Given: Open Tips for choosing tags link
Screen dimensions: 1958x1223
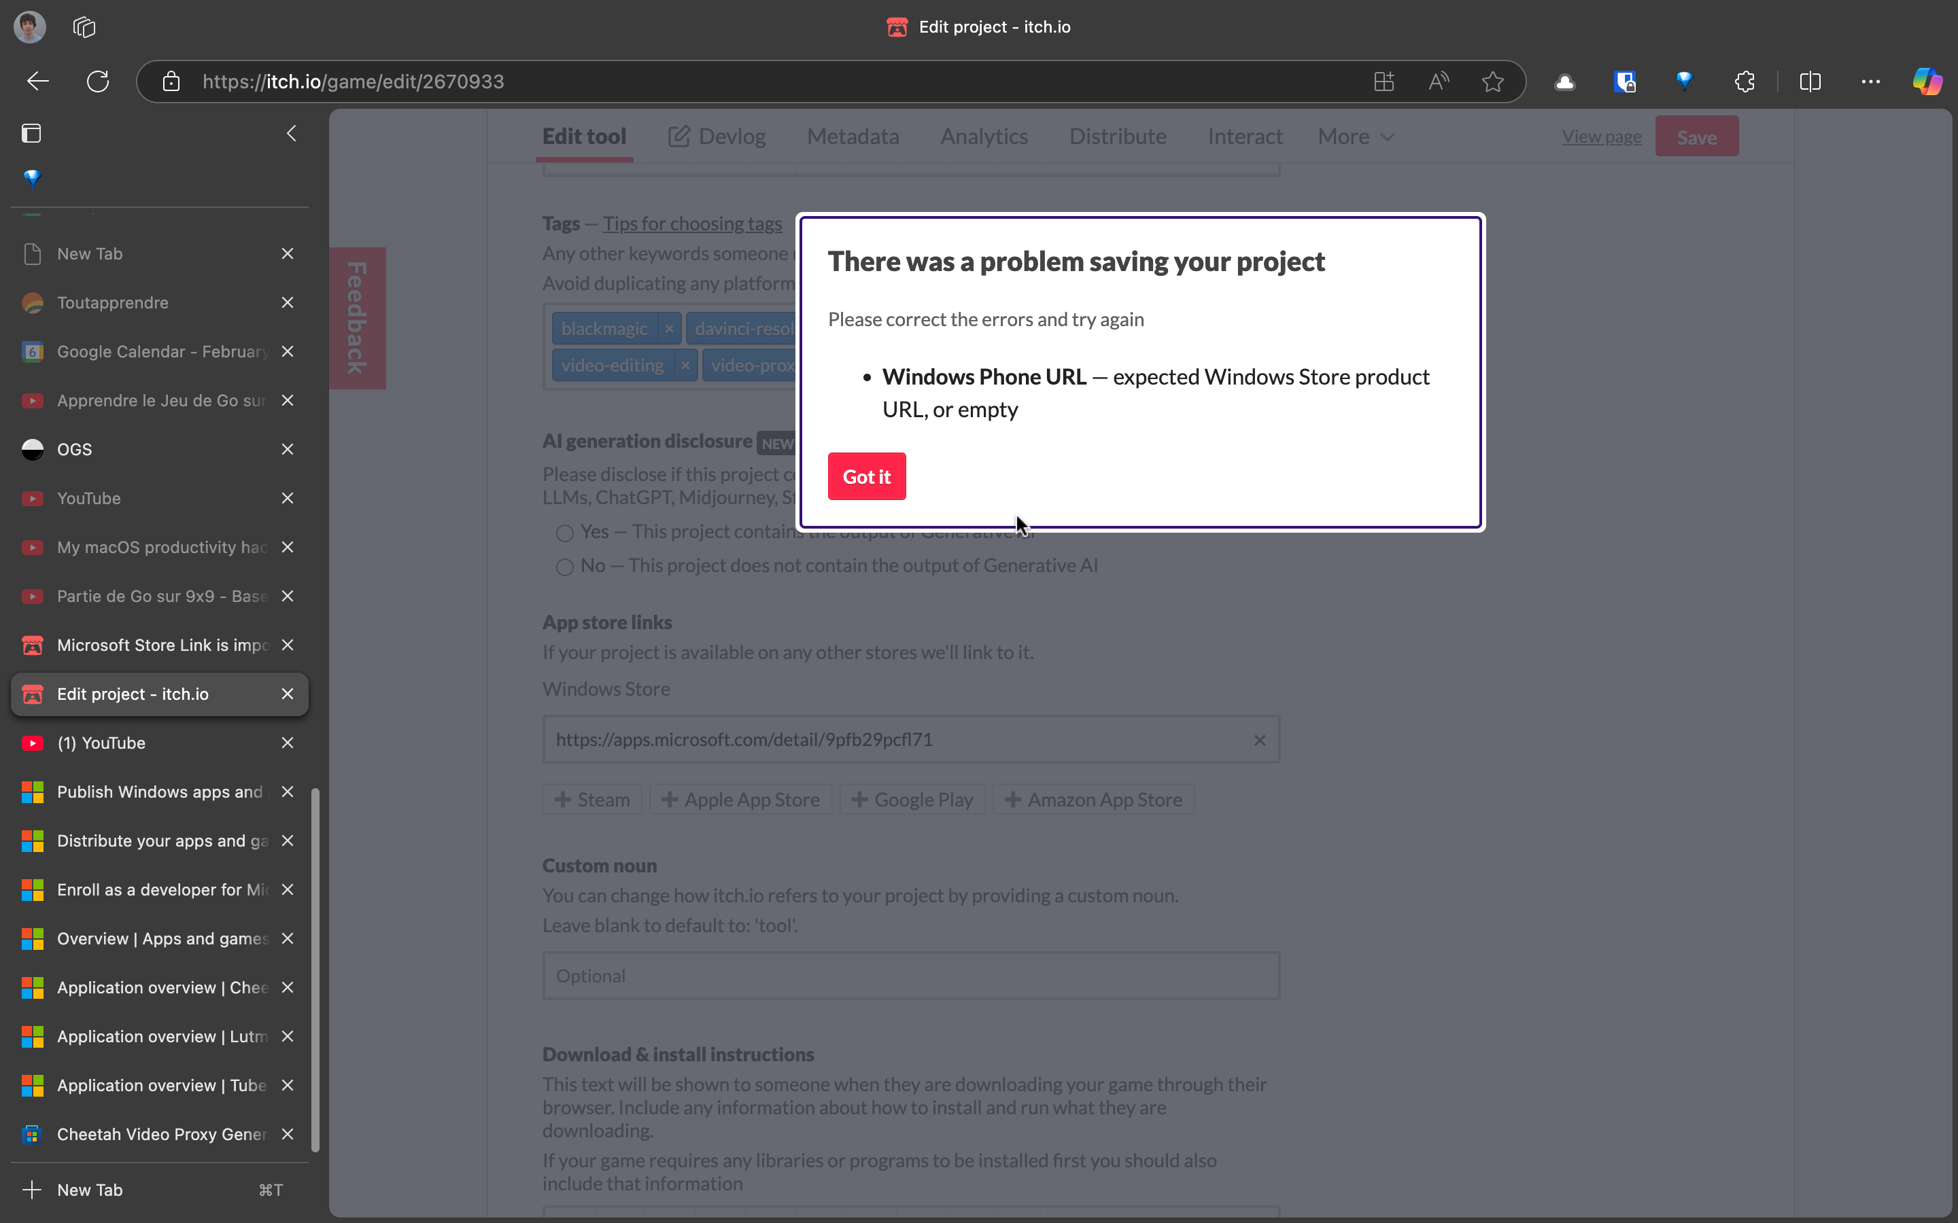Looking at the screenshot, I should coord(693,224).
